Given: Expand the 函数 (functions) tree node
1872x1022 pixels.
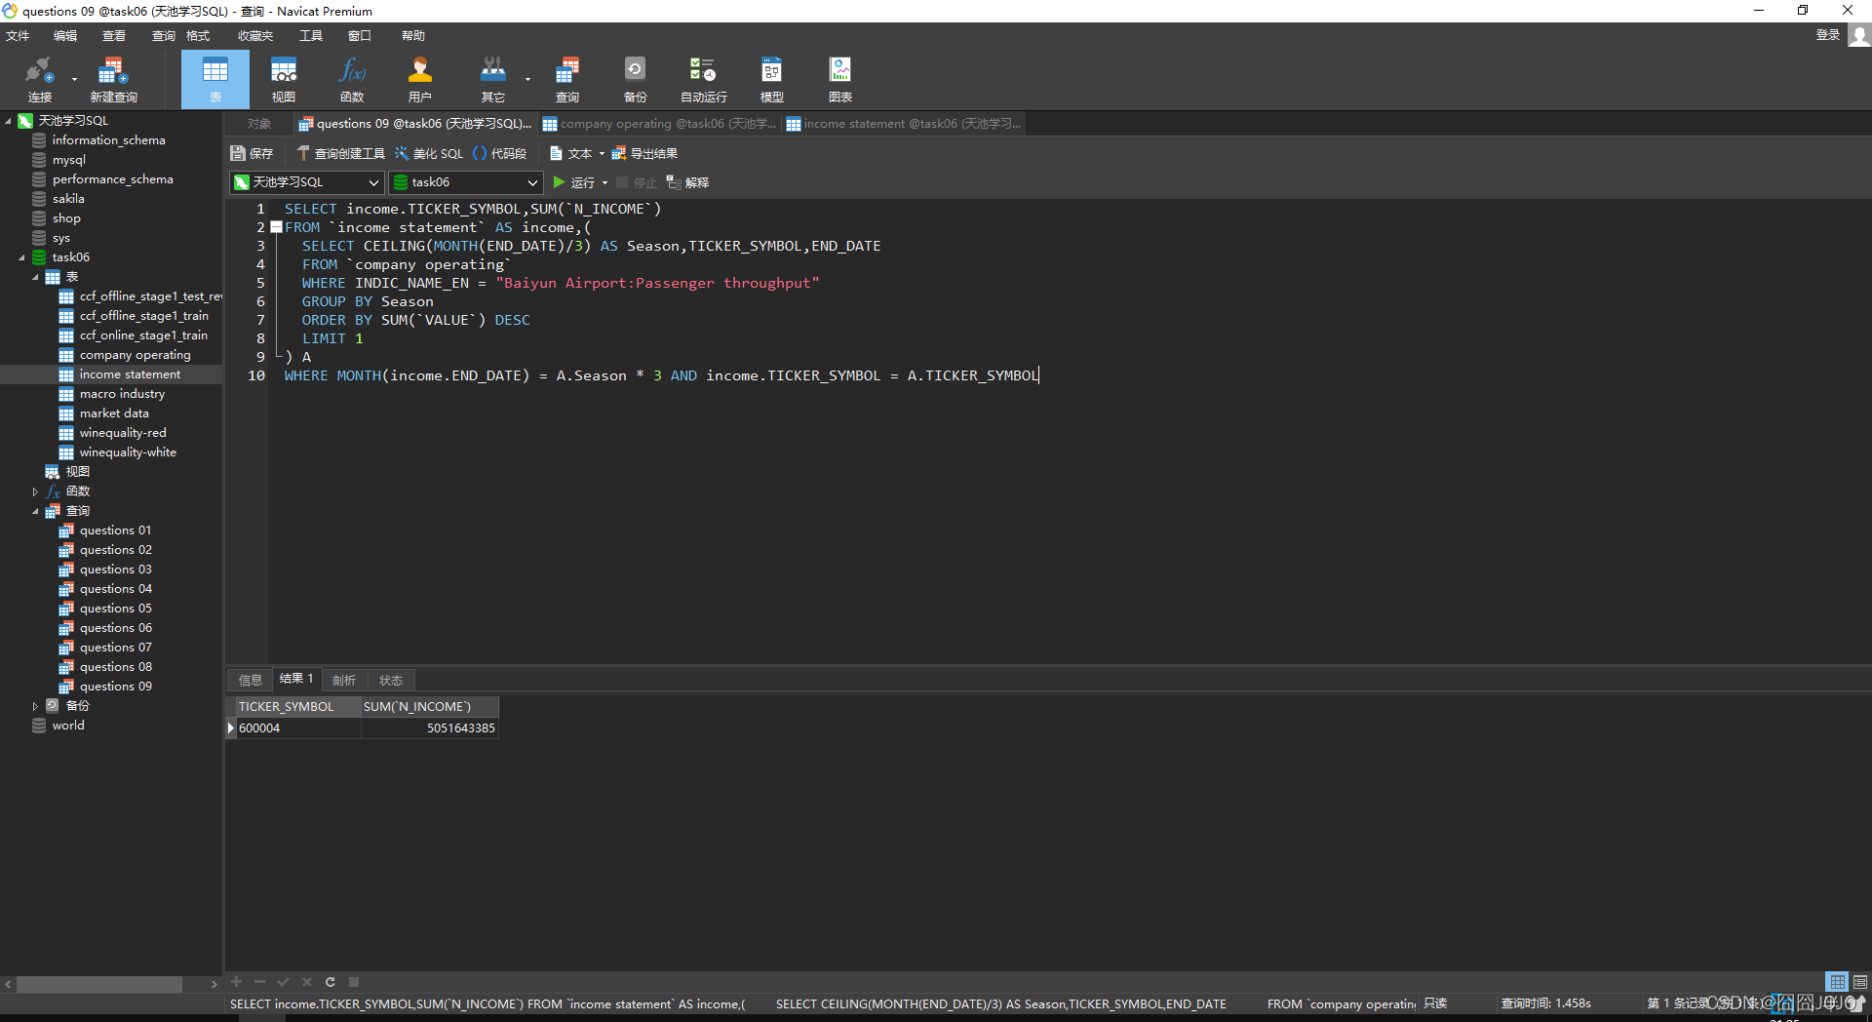Looking at the screenshot, I should pyautogui.click(x=35, y=491).
